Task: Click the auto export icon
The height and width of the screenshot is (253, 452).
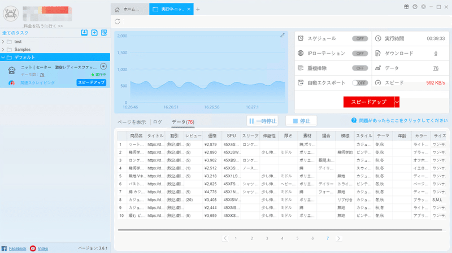Action: [x=301, y=82]
